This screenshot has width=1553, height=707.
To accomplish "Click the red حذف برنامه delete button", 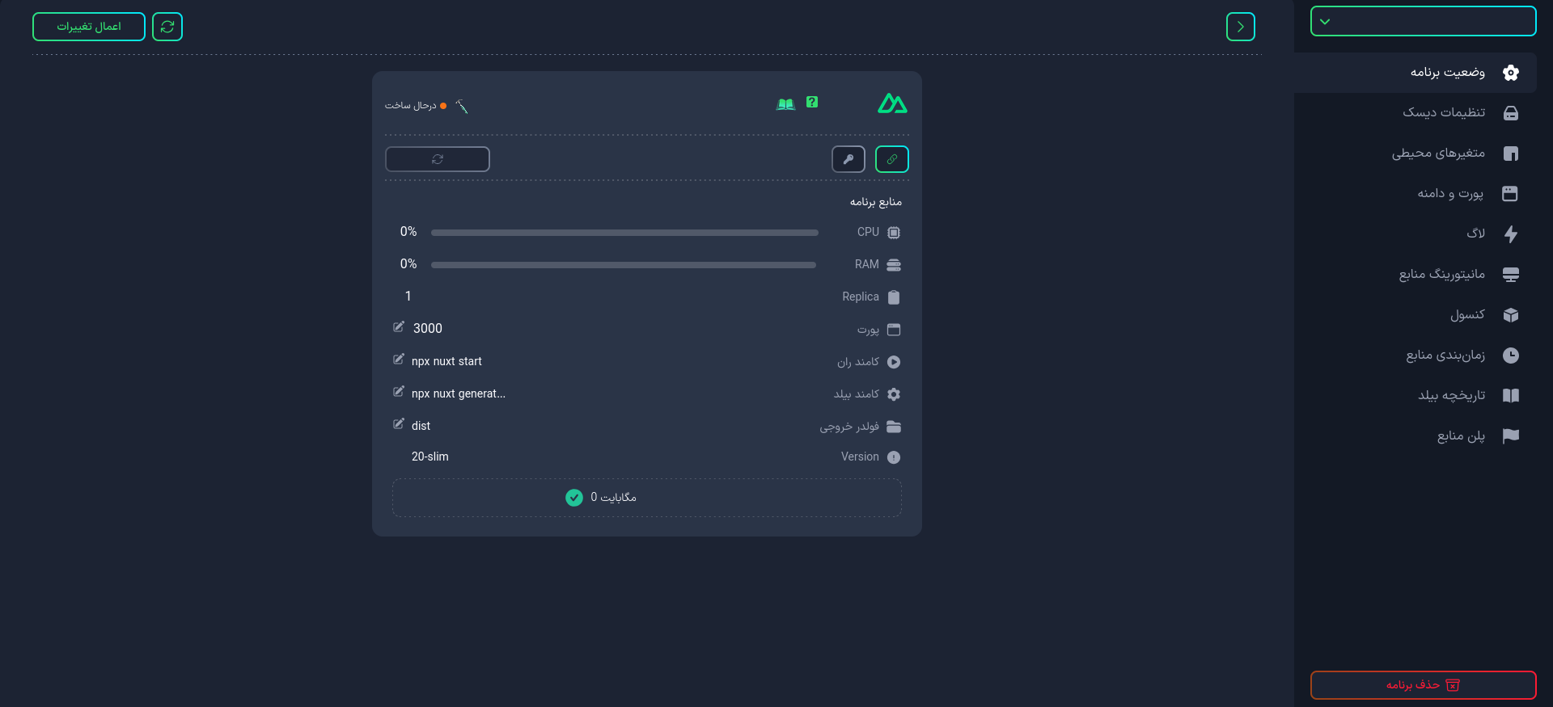I will [1423, 685].
